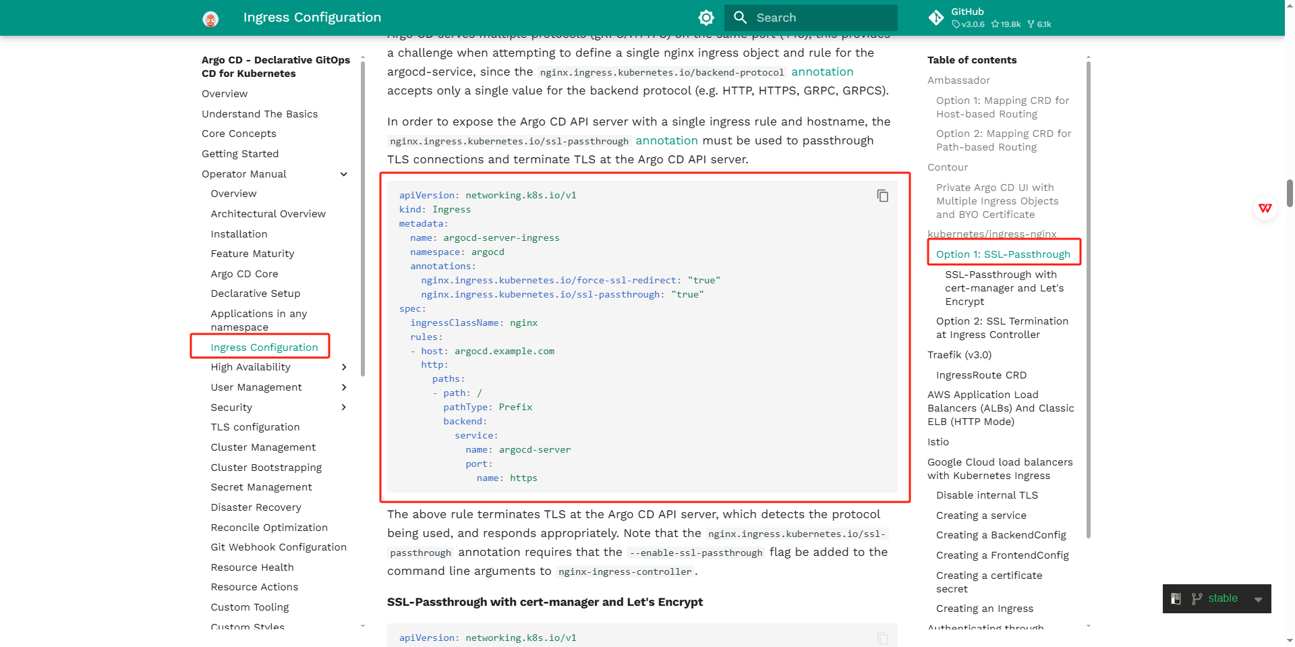Open Disaster Recovery page
This screenshot has height=647, width=1295.
tap(256, 507)
